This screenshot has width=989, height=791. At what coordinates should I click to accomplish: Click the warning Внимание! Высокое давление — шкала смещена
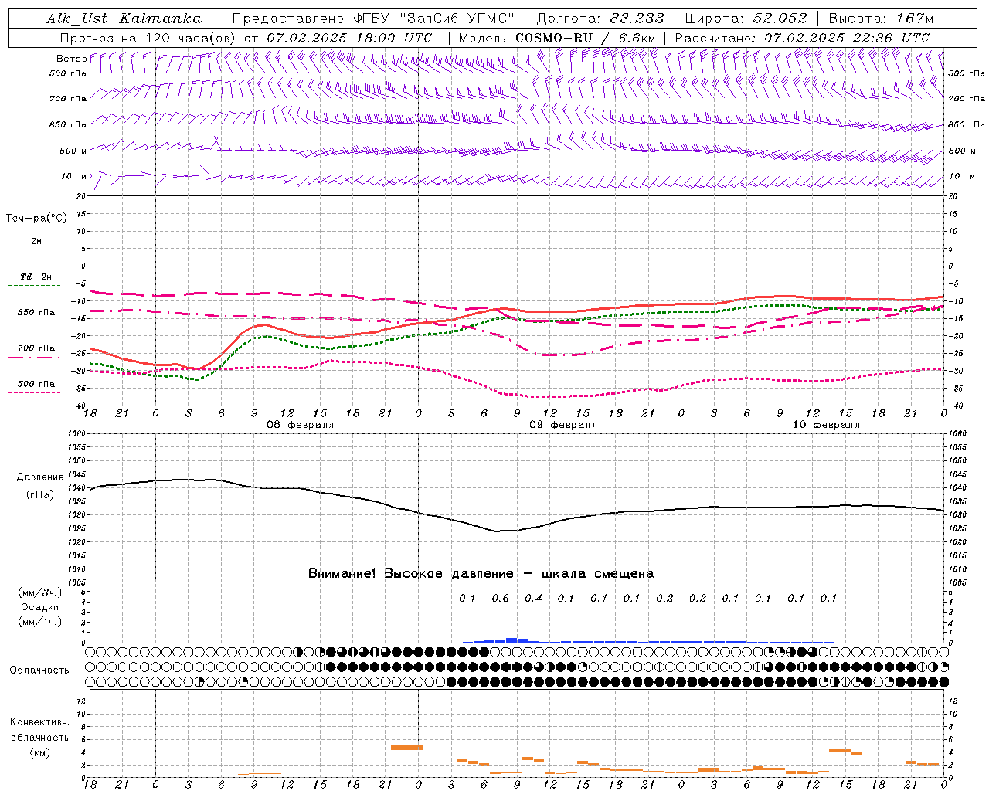click(481, 573)
